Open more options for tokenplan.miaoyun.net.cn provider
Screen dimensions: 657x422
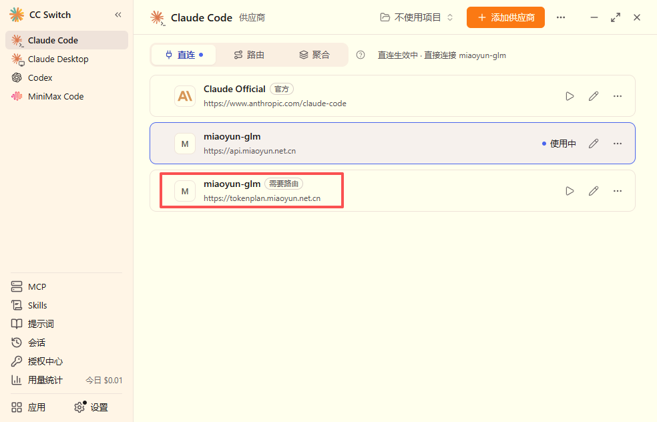tap(617, 191)
